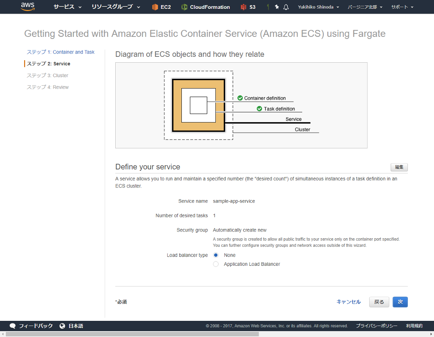
Task: Open 利用規約 link
Action: pyautogui.click(x=414, y=326)
